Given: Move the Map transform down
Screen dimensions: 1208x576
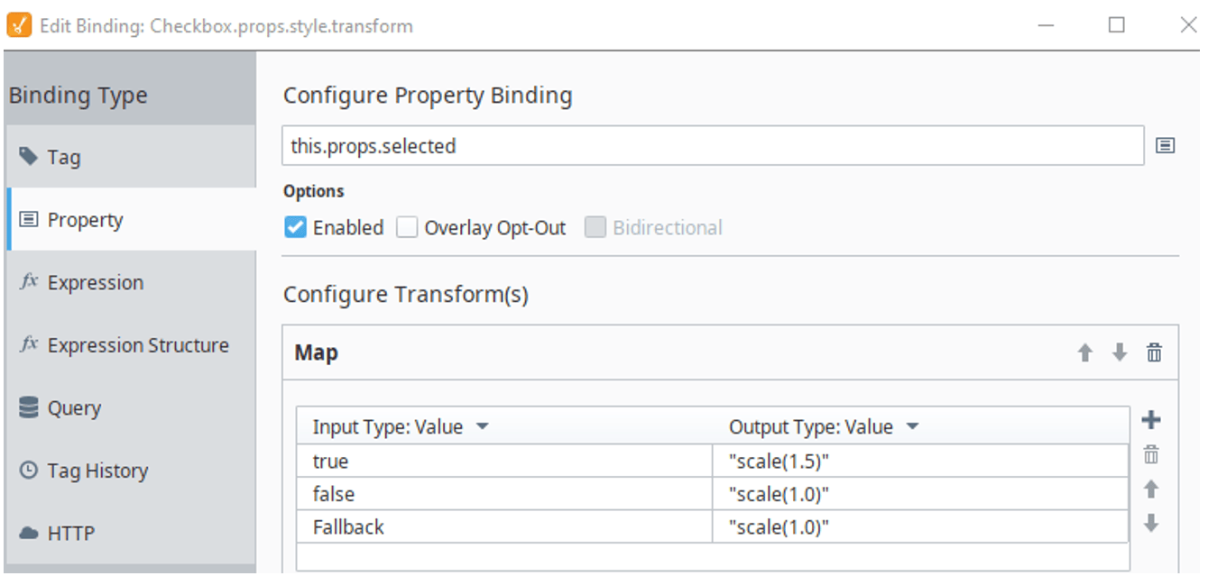Looking at the screenshot, I should coord(1120,353).
